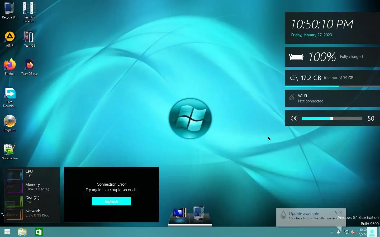Viewport: 380px width, 237px height.
Task: Open the Windows Start button
Action: [7, 232]
